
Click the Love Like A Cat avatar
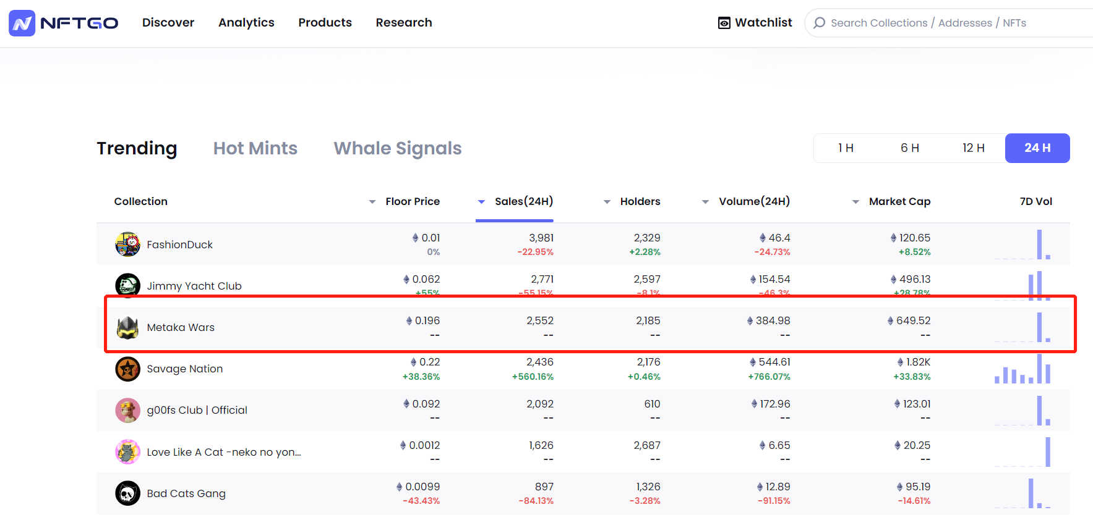click(127, 451)
